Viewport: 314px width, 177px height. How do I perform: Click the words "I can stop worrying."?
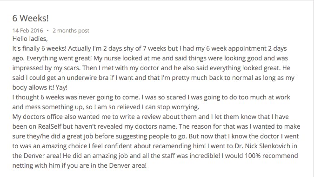[x=170, y=107]
